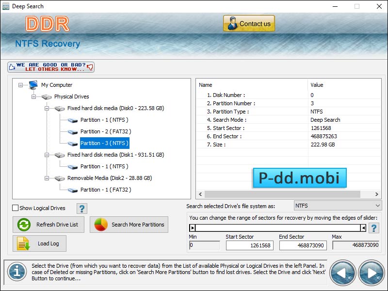
Task: Open the file system dropdown showing NTFS
Action: click(x=338, y=206)
